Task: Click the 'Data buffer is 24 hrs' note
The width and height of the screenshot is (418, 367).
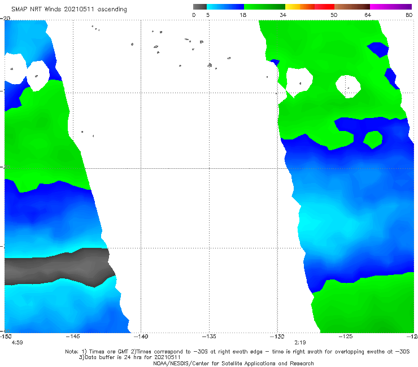Action: pos(130,357)
